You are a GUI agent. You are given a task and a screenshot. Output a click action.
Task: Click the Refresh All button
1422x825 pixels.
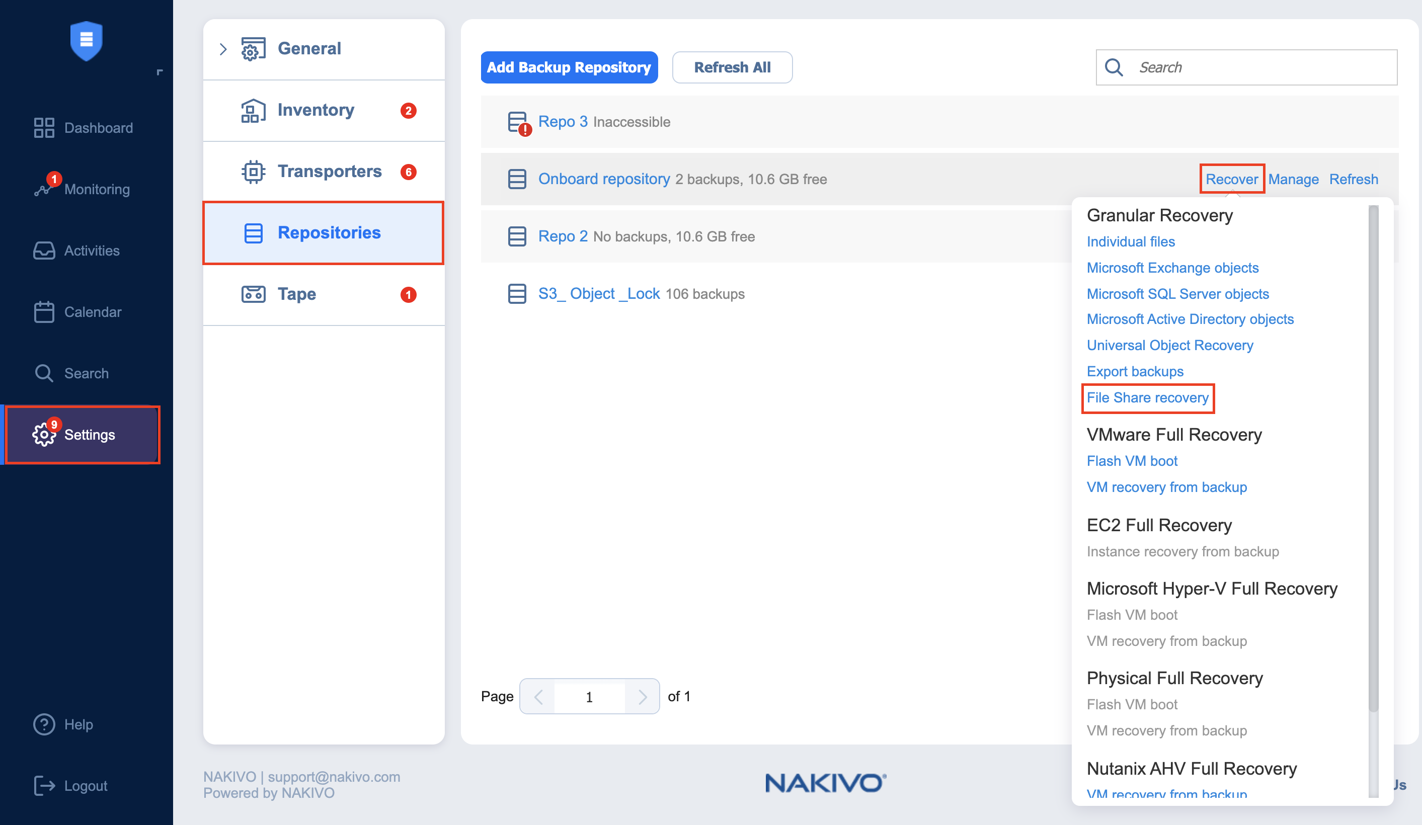[x=733, y=67]
